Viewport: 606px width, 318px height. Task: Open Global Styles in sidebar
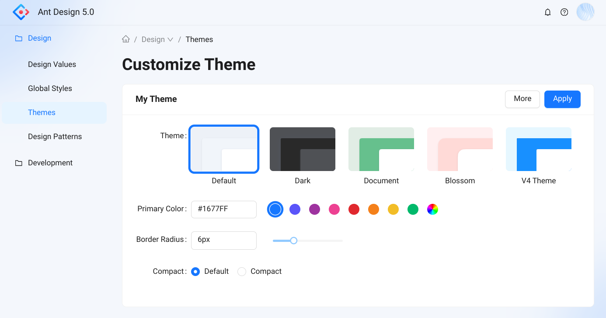[54, 88]
